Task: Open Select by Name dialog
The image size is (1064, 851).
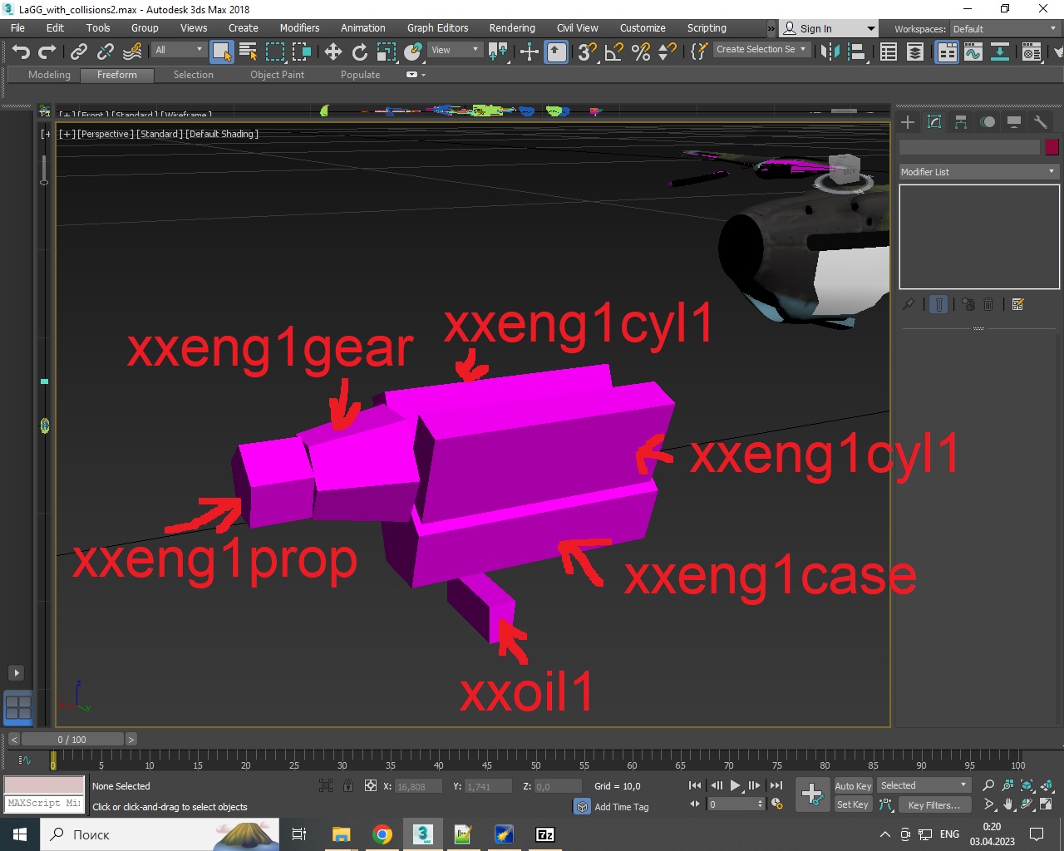Action: (248, 52)
